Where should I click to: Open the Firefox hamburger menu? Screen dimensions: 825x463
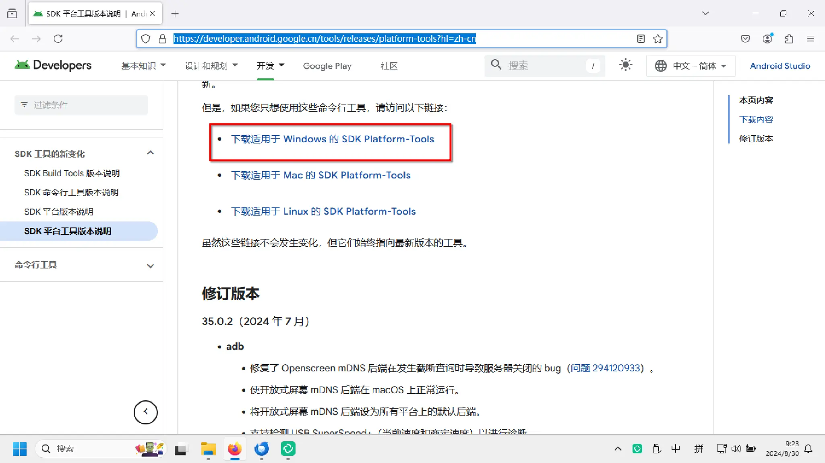pyautogui.click(x=811, y=39)
